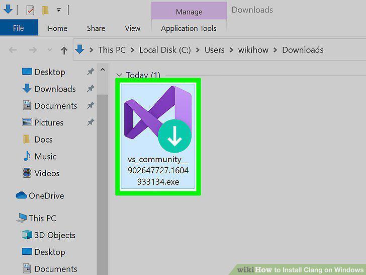Click the pin icon next to Documents
The height and width of the screenshot is (275, 366).
[90, 105]
